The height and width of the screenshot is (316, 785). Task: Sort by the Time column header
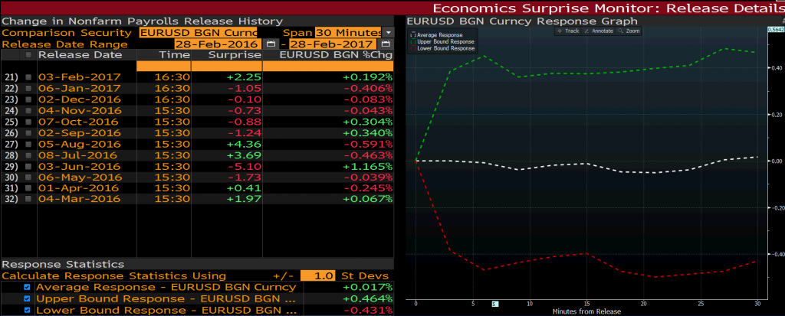point(175,54)
